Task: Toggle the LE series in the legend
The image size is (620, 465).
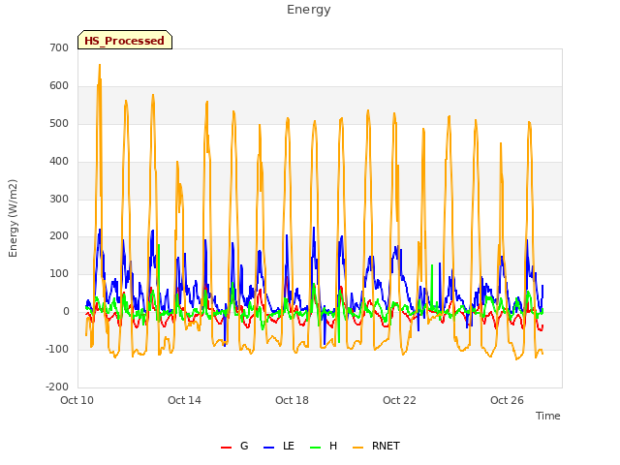Action: [279, 446]
